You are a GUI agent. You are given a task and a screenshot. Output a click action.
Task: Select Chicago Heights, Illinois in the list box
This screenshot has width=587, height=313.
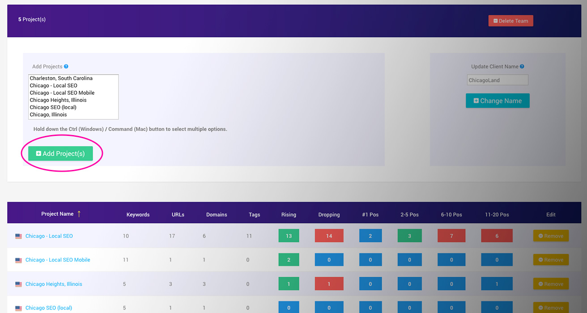coord(58,100)
